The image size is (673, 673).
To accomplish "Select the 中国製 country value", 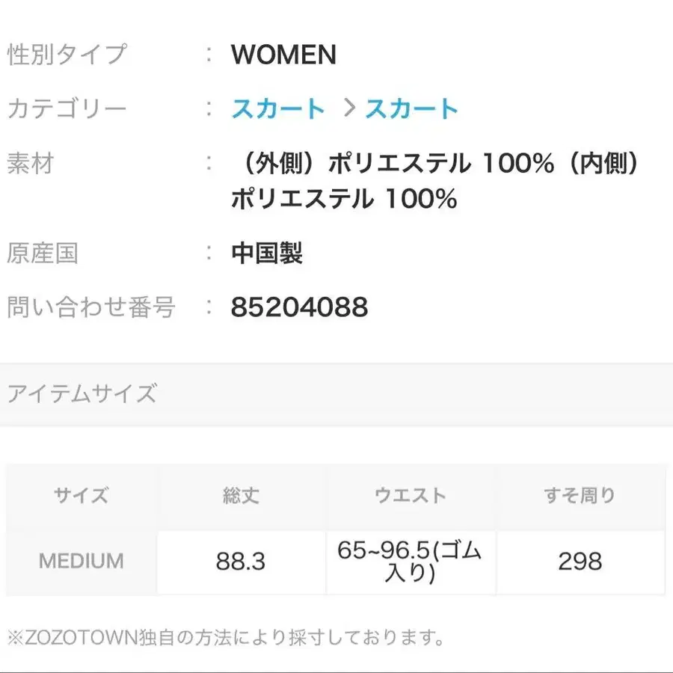I will coord(267,253).
